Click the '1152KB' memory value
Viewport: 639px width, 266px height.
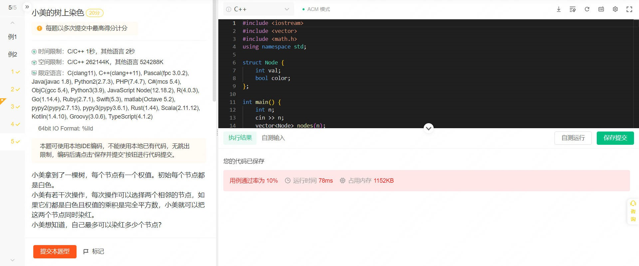tap(383, 181)
